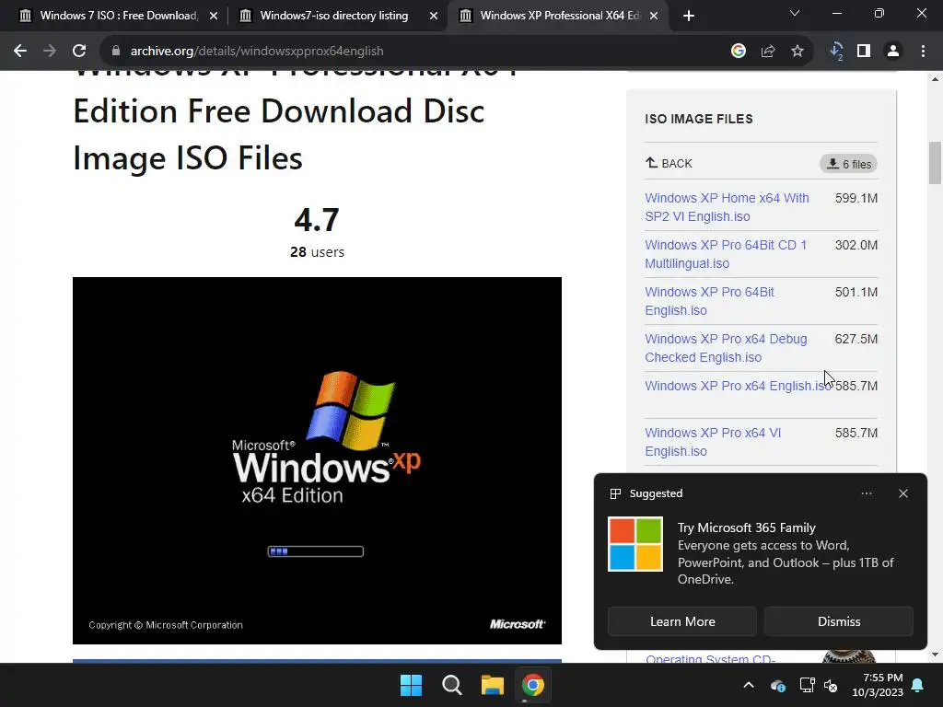This screenshot has height=707, width=943.
Task: Open clock and calendar at 7:55 PM
Action: click(878, 685)
